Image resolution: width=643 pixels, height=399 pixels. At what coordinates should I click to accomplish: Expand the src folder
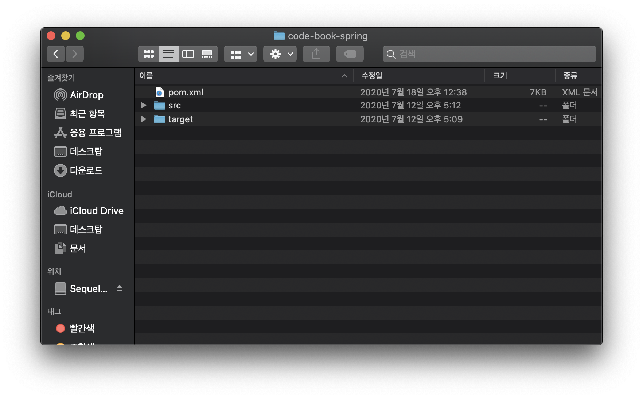144,106
